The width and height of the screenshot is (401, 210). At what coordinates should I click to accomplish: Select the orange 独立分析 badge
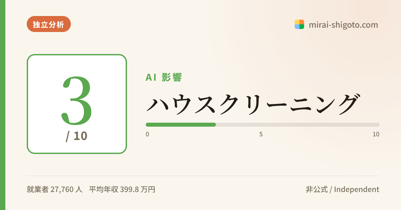click(x=49, y=24)
